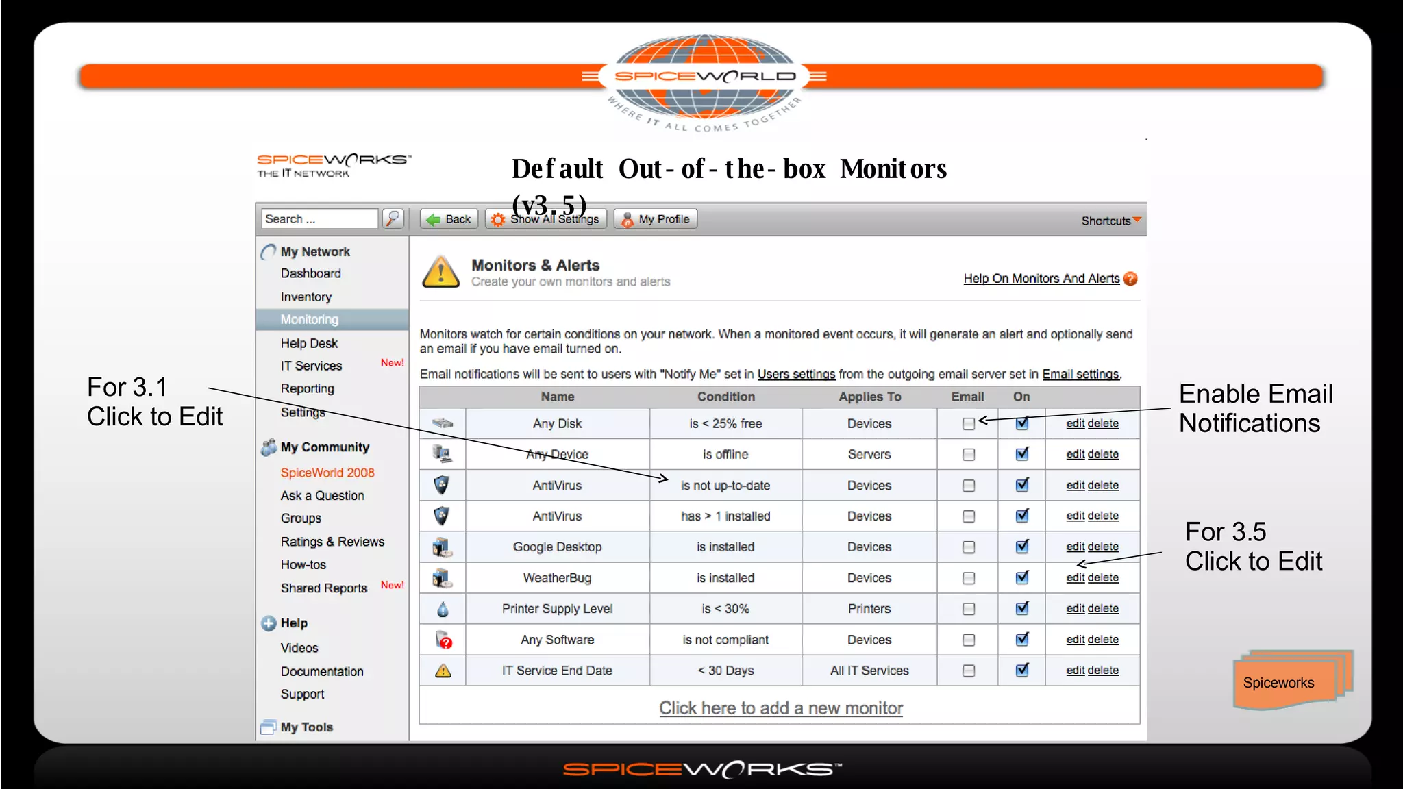Click the Monitors & Alerts warning triangle icon
Screen dimensions: 1403x789
(x=441, y=272)
